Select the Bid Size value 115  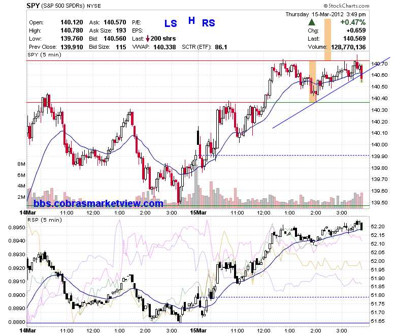tap(121, 47)
